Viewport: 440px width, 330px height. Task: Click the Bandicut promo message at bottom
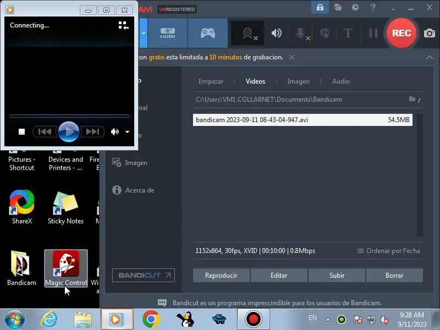[277, 303]
